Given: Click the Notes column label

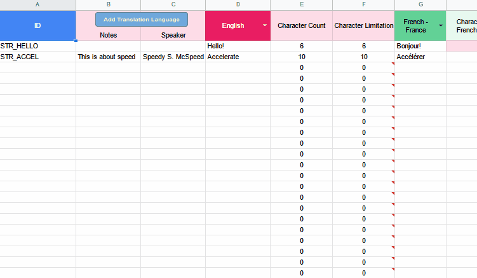Looking at the screenshot, I should (x=109, y=35).
